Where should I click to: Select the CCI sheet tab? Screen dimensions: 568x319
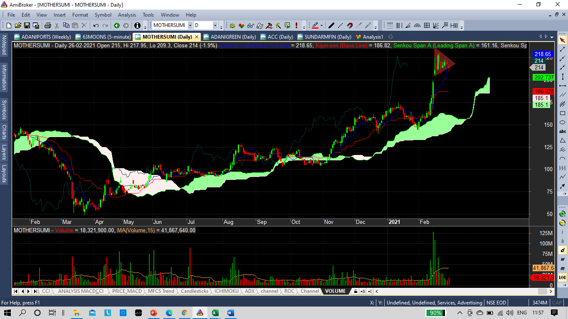(46, 291)
